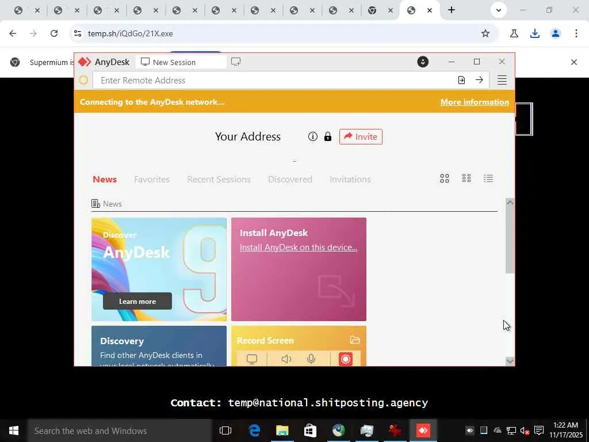
Task: Open a new browser tab with plus
Action: [452, 10]
